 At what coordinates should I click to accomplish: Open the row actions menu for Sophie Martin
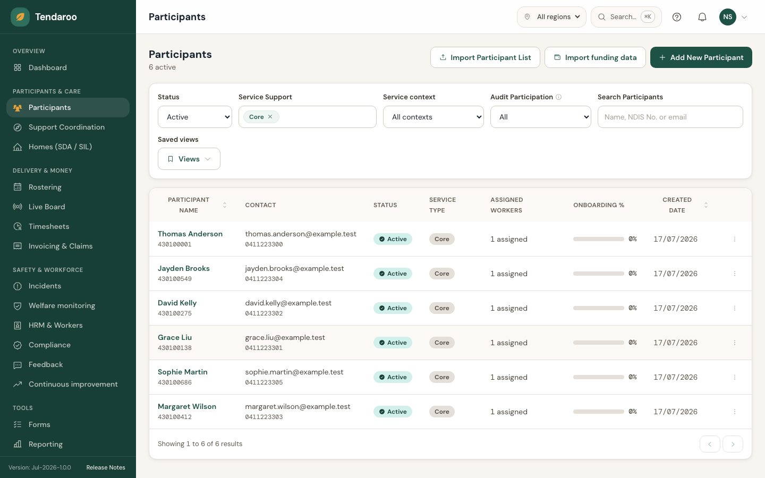click(x=735, y=377)
